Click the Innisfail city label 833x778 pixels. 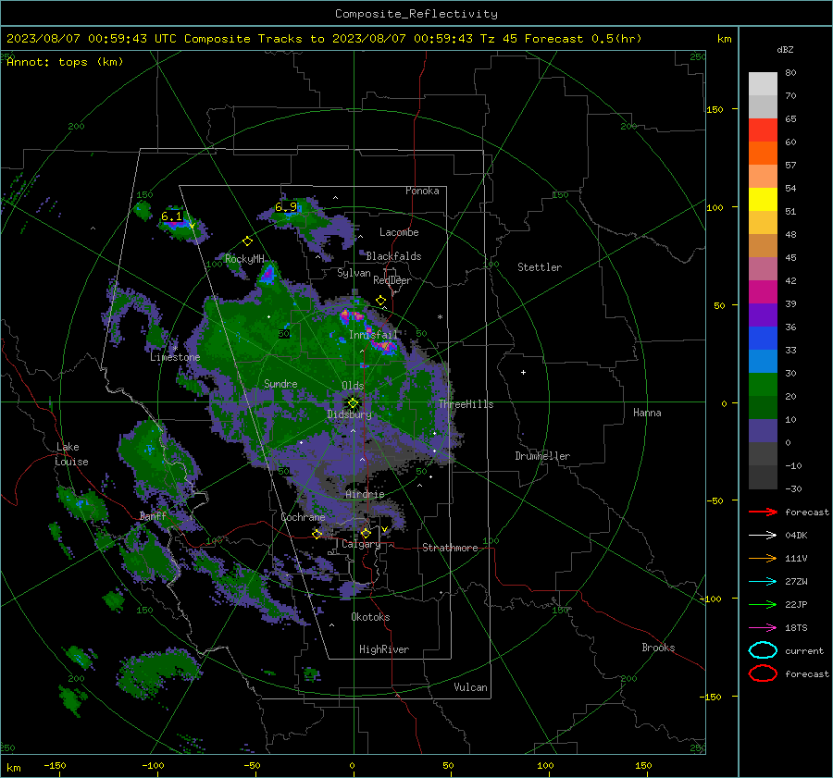coord(373,335)
